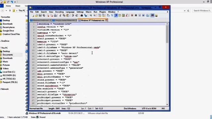Image resolution: width=212 pixels, height=119 pixels.
Task: Toggle the Indent Guide icon
Action: point(116,16)
